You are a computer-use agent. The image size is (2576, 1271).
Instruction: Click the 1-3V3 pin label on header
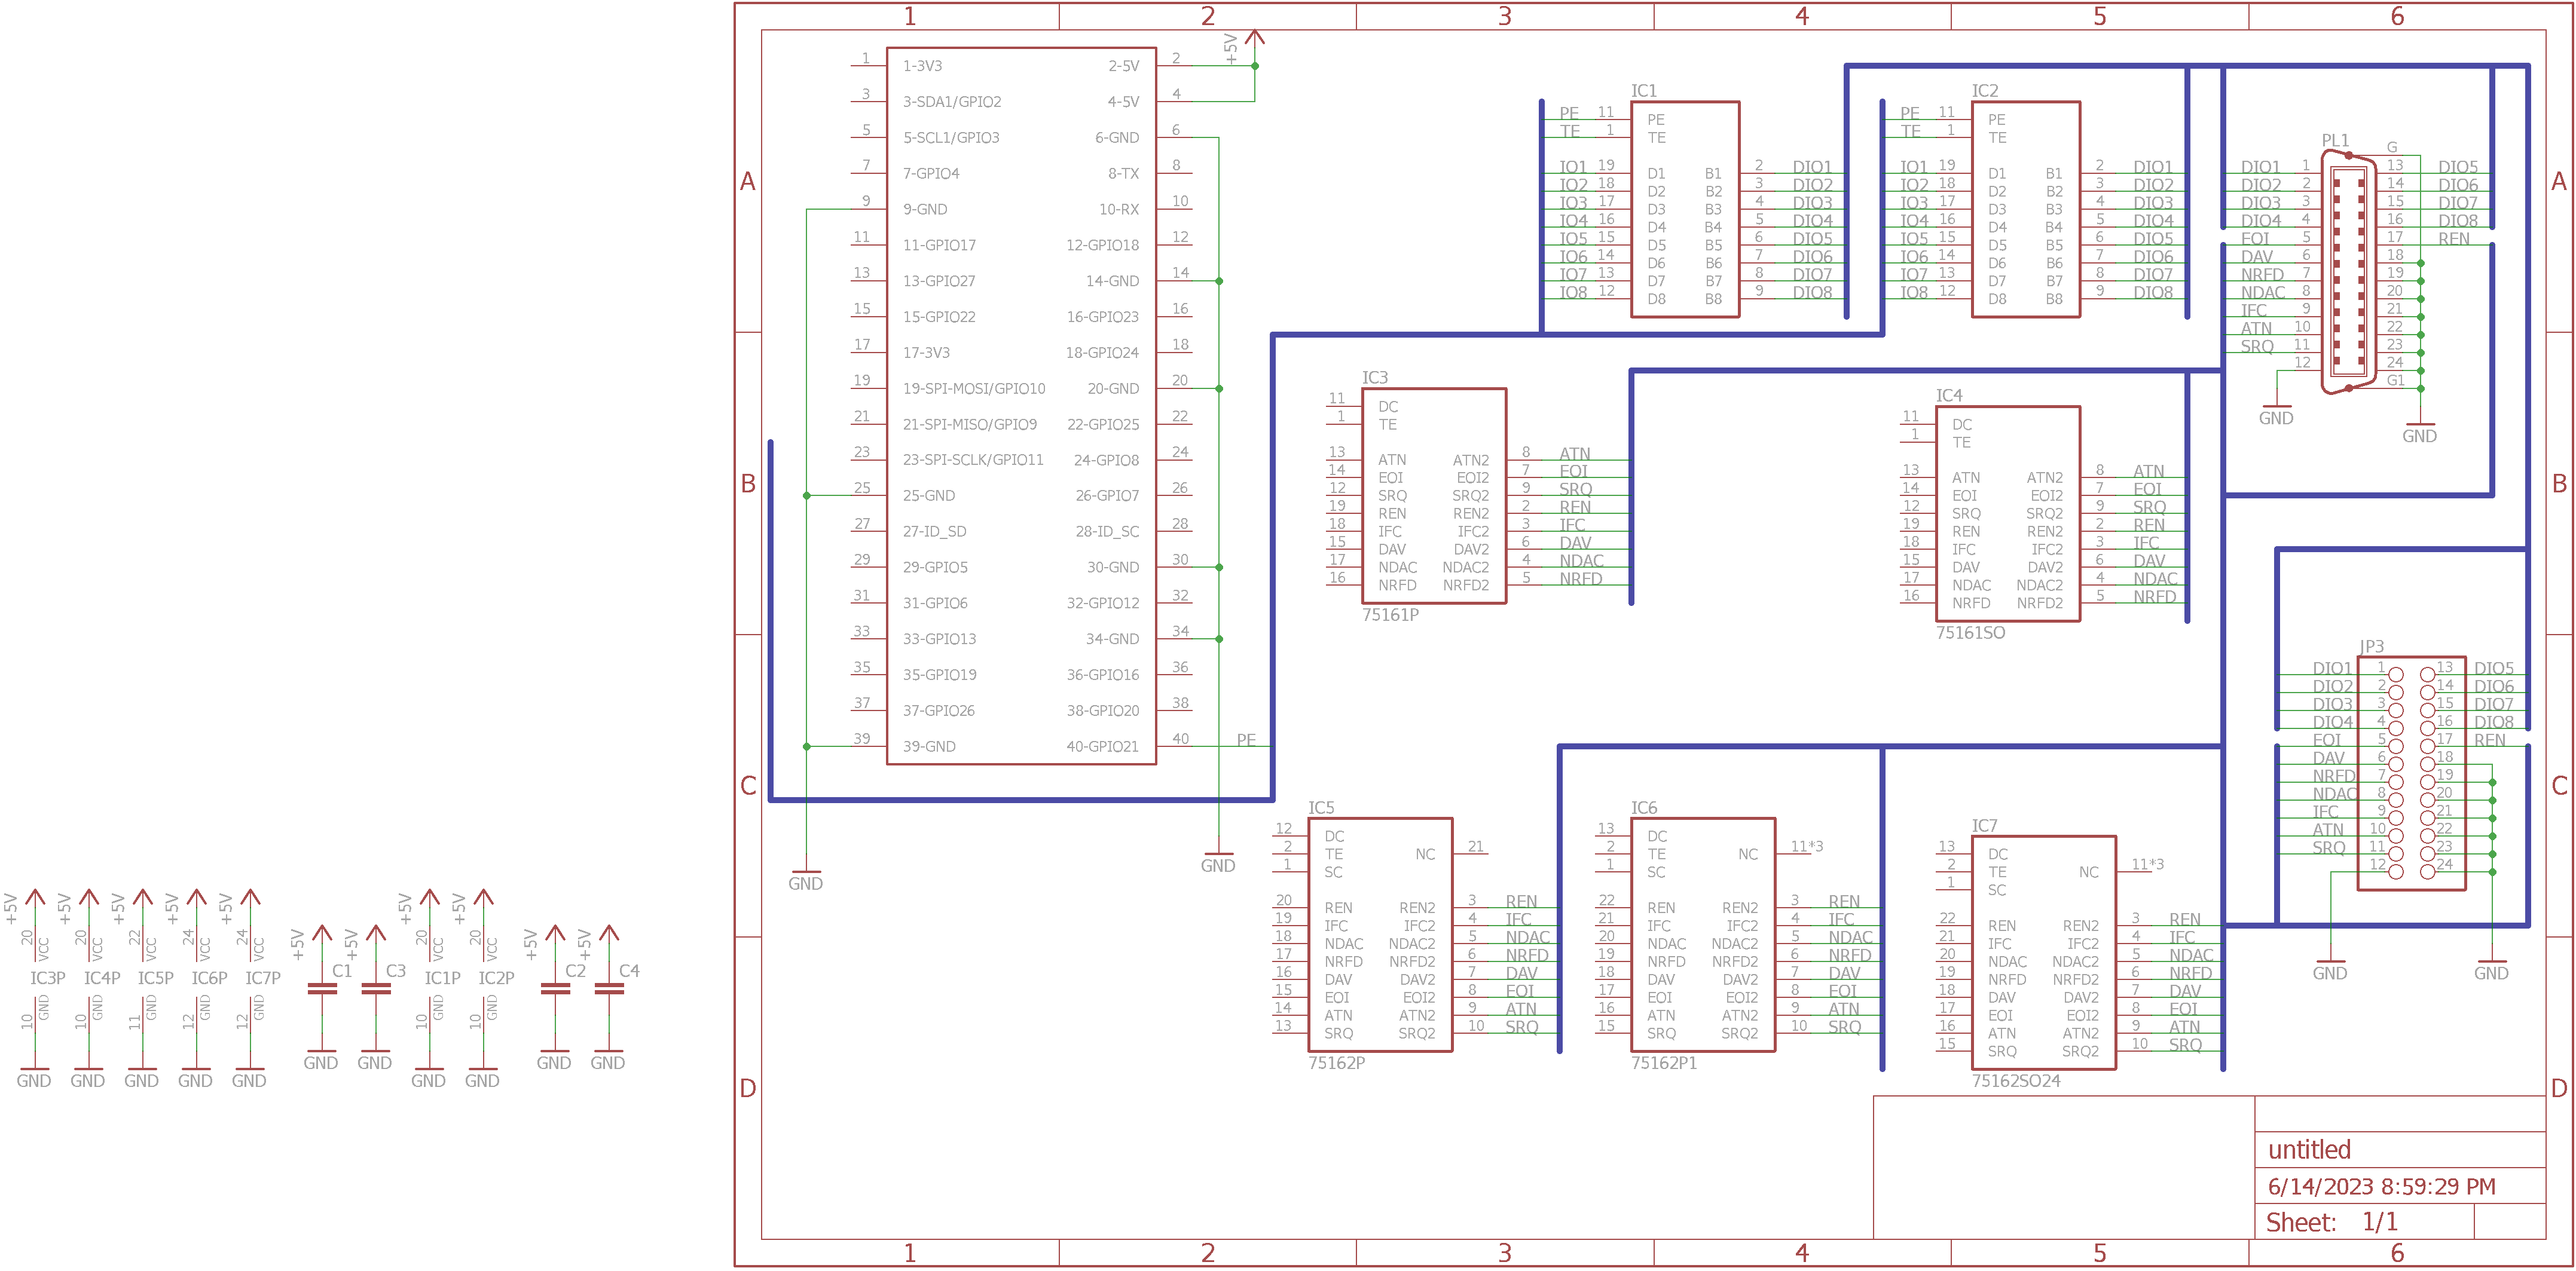coord(922,66)
